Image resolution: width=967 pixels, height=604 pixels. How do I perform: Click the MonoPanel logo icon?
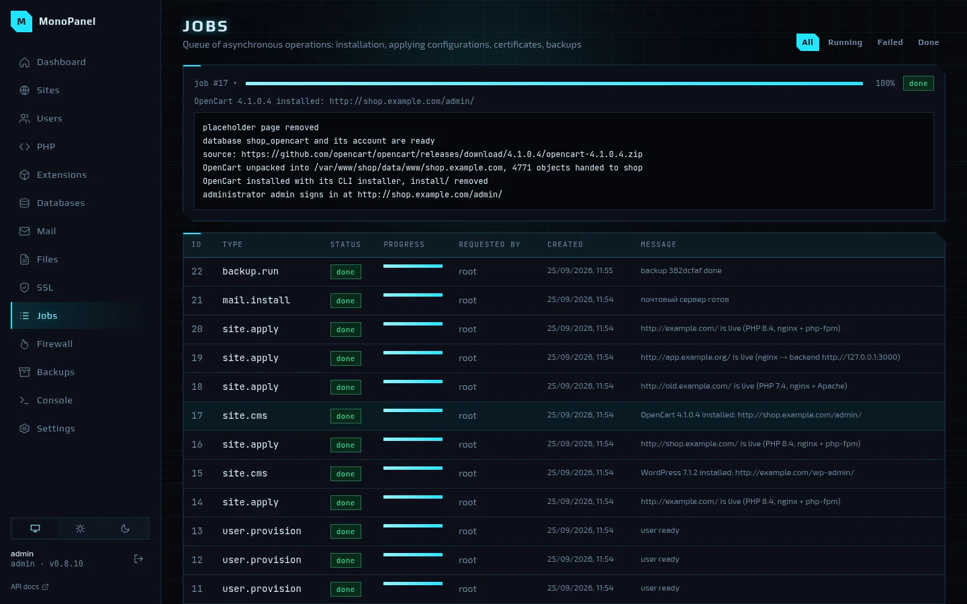coord(21,21)
